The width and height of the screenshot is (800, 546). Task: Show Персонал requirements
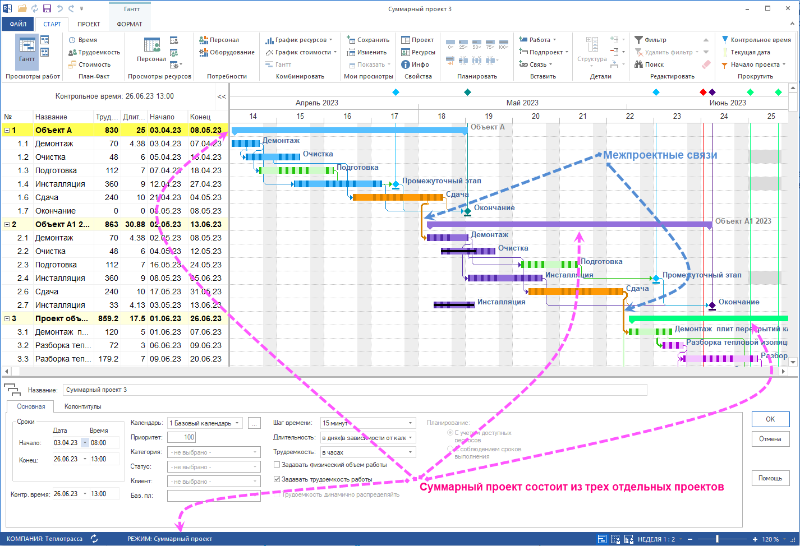click(219, 40)
